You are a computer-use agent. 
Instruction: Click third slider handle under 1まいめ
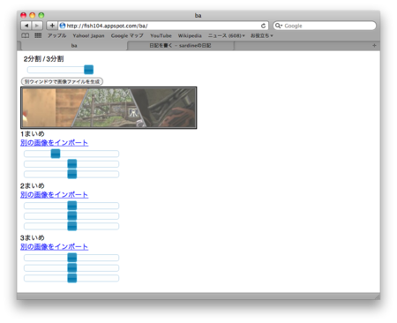point(72,174)
